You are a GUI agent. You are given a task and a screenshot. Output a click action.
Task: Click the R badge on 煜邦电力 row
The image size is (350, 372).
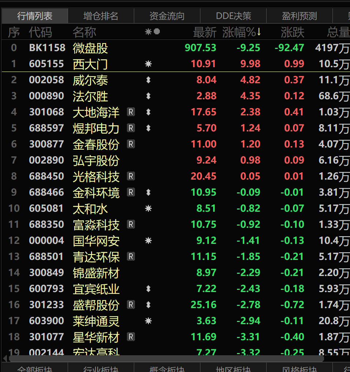click(x=131, y=128)
